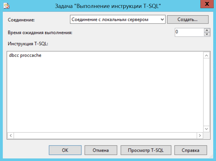The height and width of the screenshot is (161, 216).
Task: Click the task dialog icon in title bar
Action: 7,6
